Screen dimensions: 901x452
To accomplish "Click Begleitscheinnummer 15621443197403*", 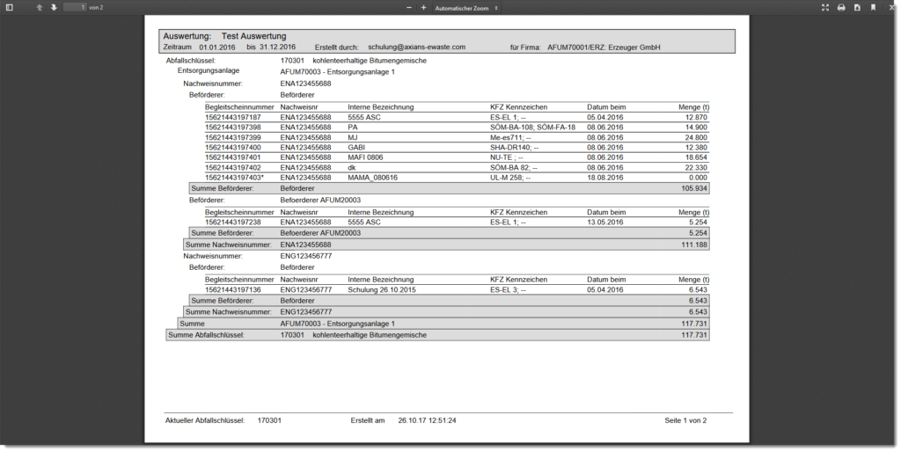I will pyautogui.click(x=234, y=178).
